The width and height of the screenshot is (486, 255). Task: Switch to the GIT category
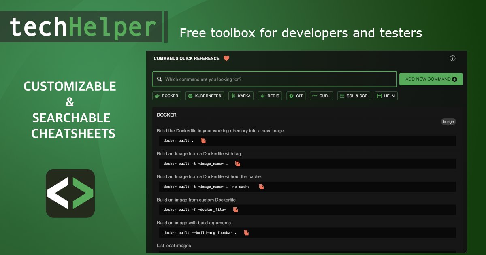(296, 96)
